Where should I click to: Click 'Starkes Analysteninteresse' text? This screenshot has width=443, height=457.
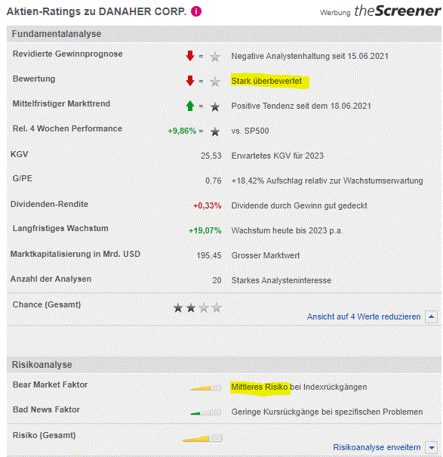pyautogui.click(x=281, y=280)
